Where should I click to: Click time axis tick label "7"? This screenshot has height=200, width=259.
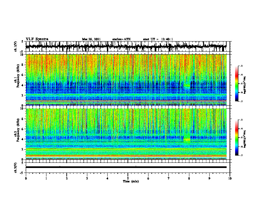(169, 178)
